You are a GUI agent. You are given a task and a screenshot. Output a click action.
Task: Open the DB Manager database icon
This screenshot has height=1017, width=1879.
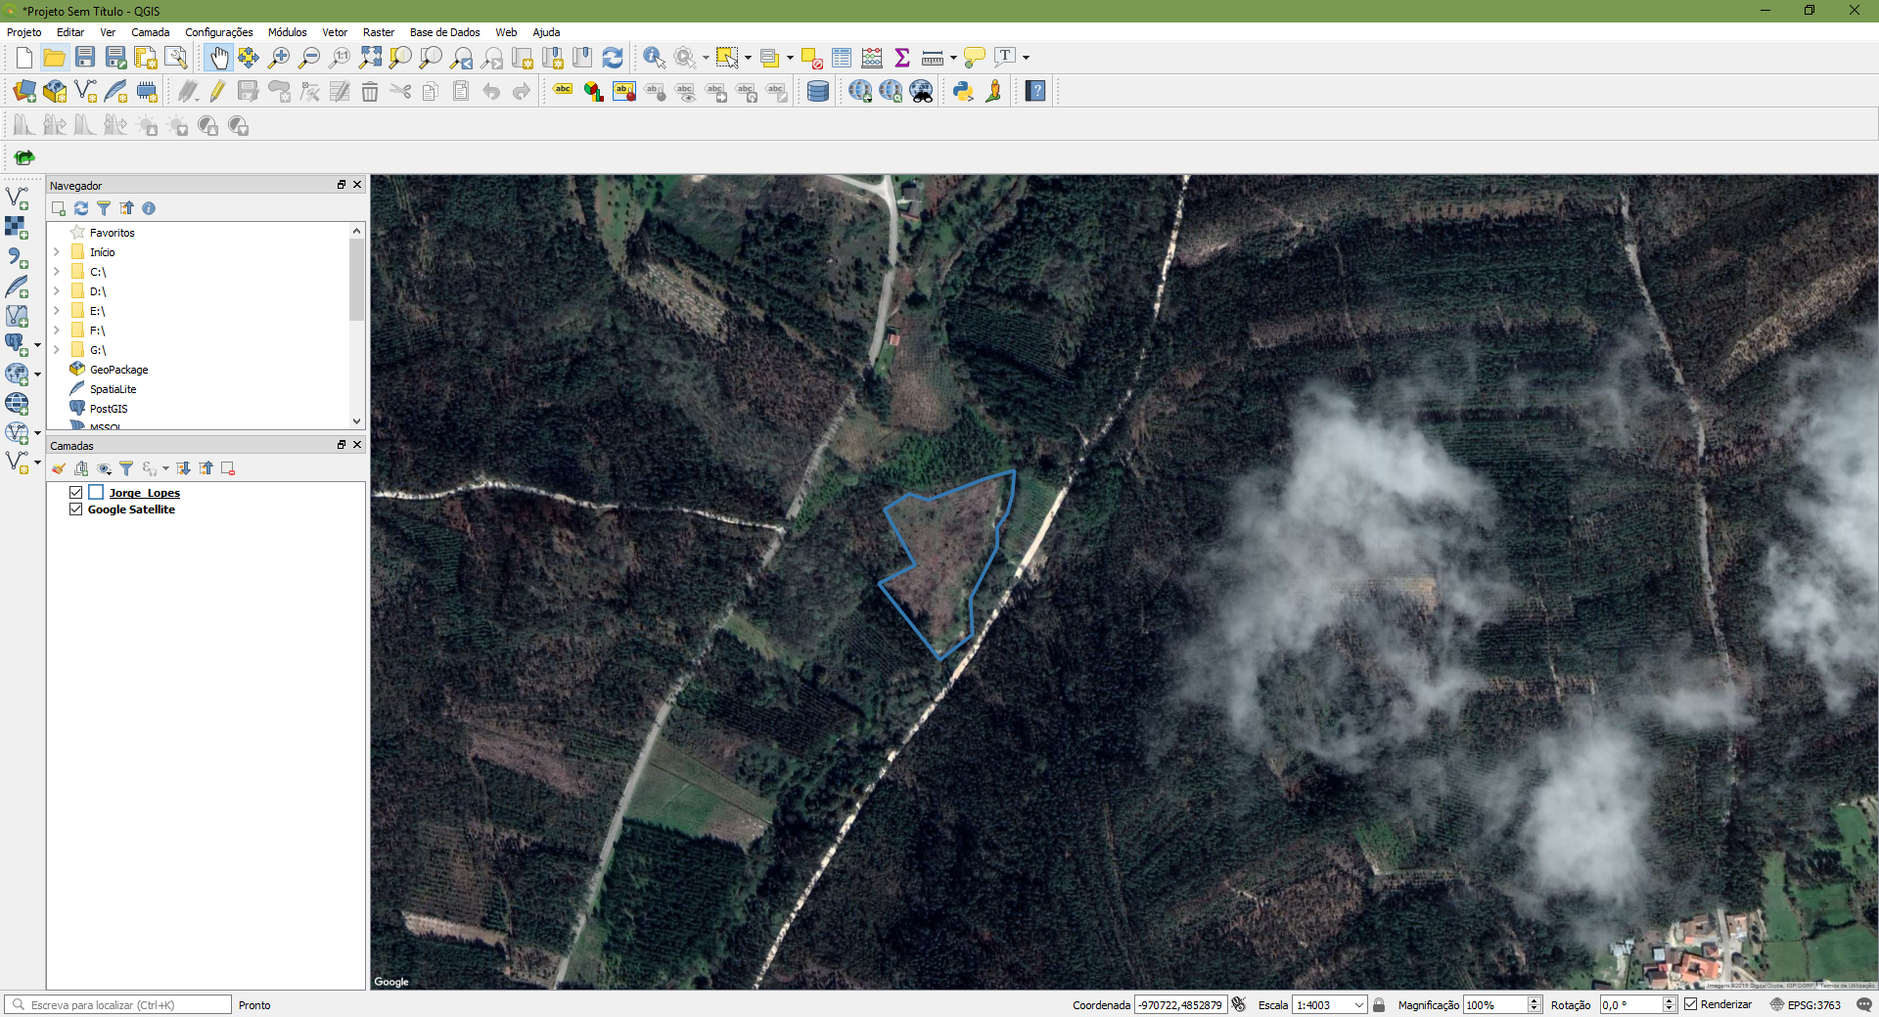[818, 92]
